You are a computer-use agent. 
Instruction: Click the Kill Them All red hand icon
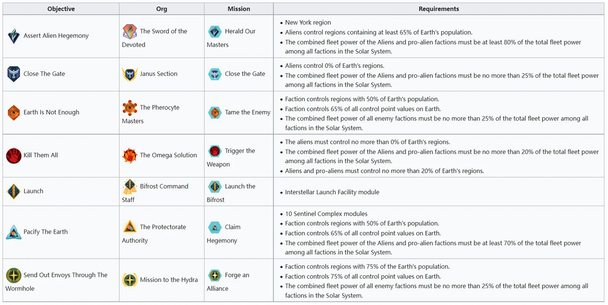[x=13, y=155]
